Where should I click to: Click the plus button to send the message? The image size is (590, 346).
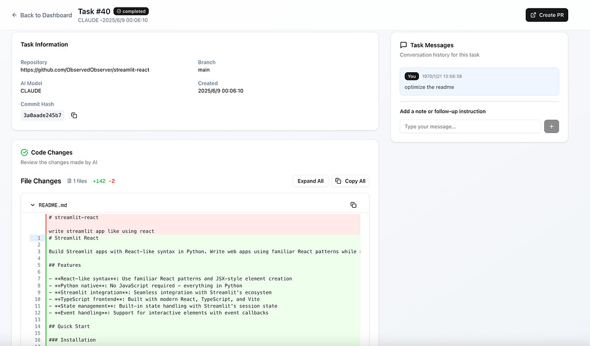[551, 126]
